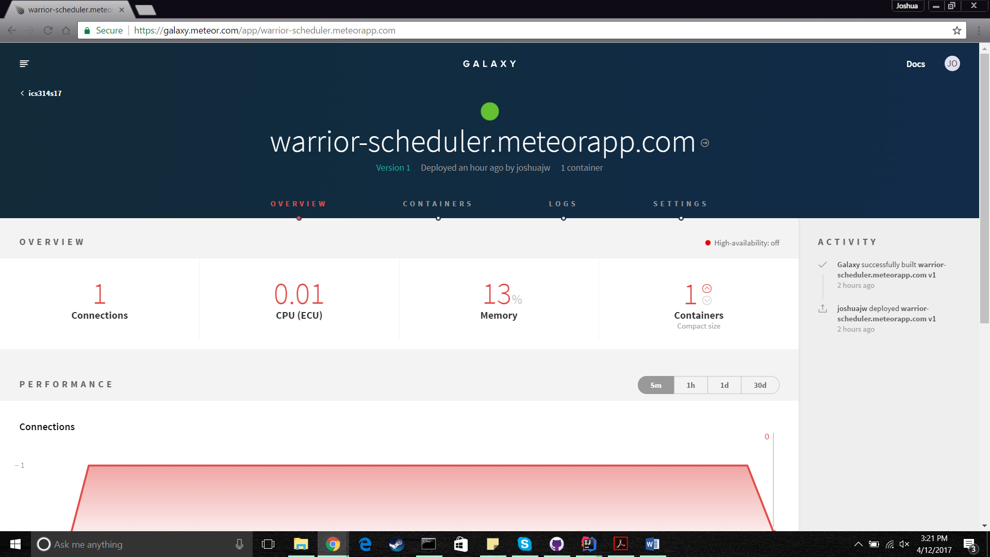Screen dimensions: 990x557
Task: Open Task View from taskbar
Action: (x=268, y=544)
